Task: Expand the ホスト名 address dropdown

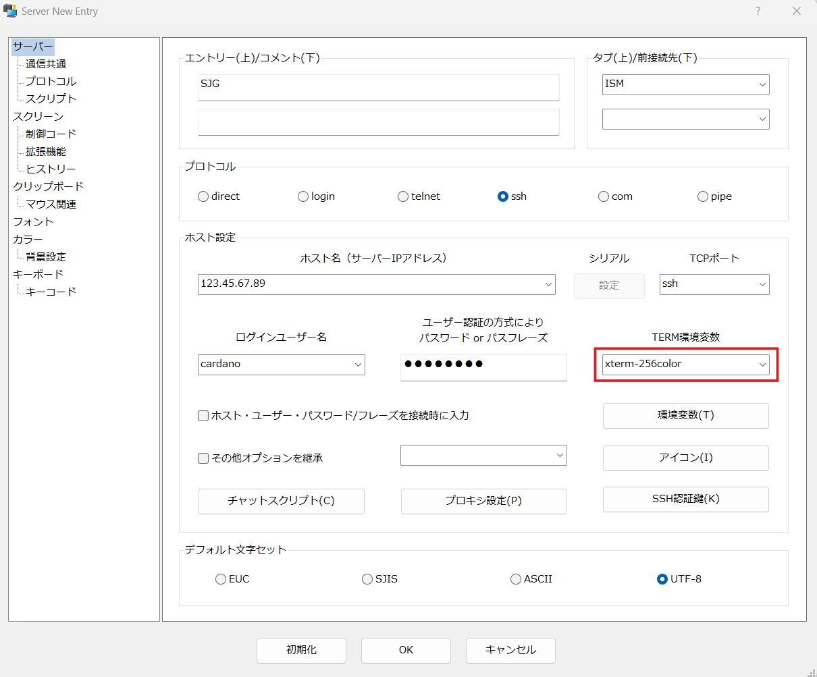Action: pos(548,284)
